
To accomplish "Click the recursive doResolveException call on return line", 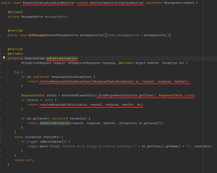I will 55,123.
